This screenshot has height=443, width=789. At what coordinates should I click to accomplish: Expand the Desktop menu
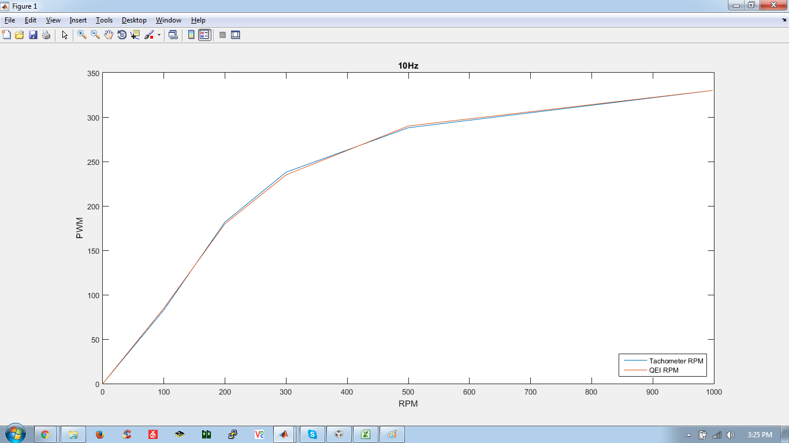(134, 20)
